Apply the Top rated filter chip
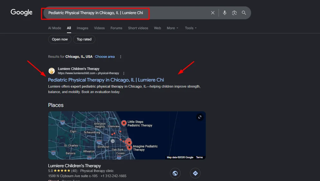This screenshot has height=181, width=320. pos(84,39)
